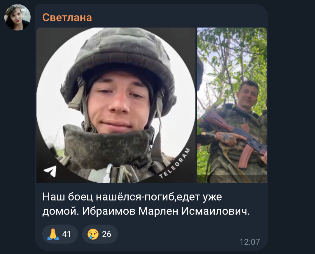Viewport: 315px width, 254px height.
Task: Open the photo of soldier holding rifle
Action: [x=232, y=105]
